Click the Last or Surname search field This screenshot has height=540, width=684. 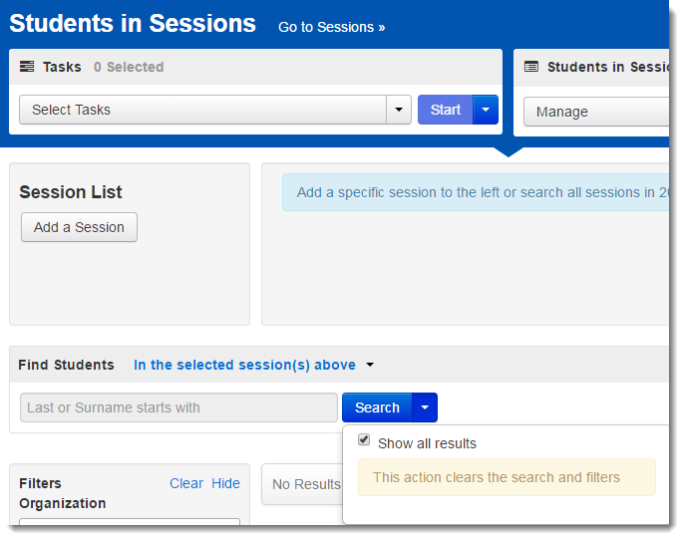coord(178,407)
